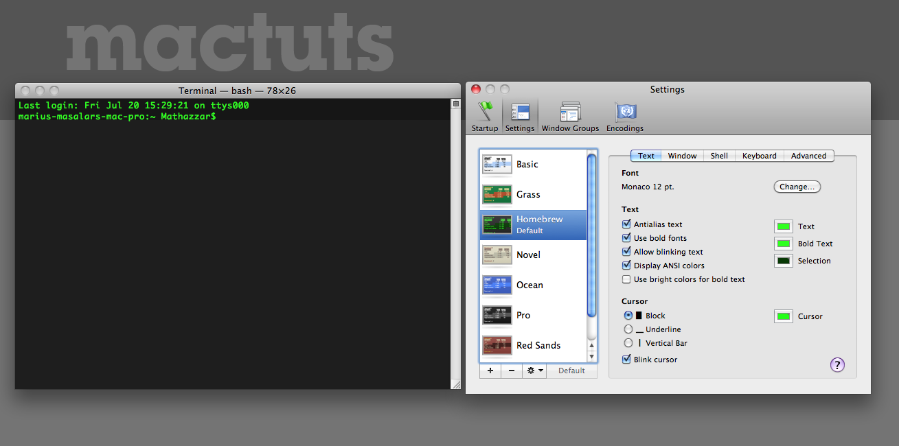Switch to the Text tab
Image resolution: width=899 pixels, height=446 pixels.
646,156
